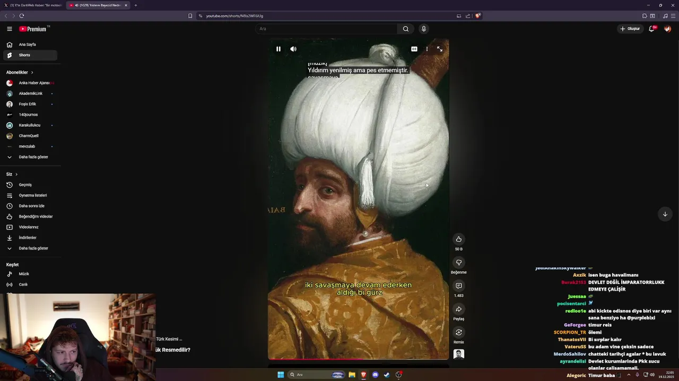Seek using the Short's red progress bar
679x381 pixels.
pos(358,359)
